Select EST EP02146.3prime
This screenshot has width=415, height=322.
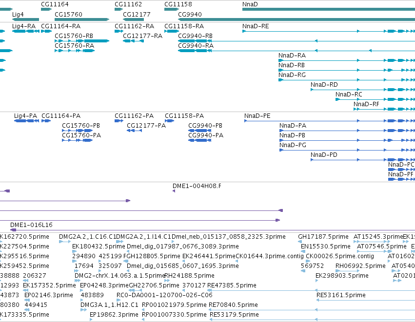tap(27, 300)
